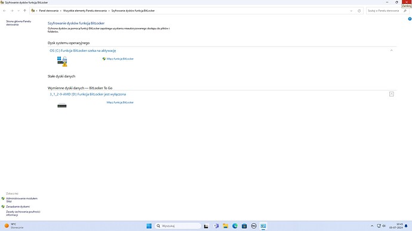Restore the window size with the title bar button

tap(396, 2)
